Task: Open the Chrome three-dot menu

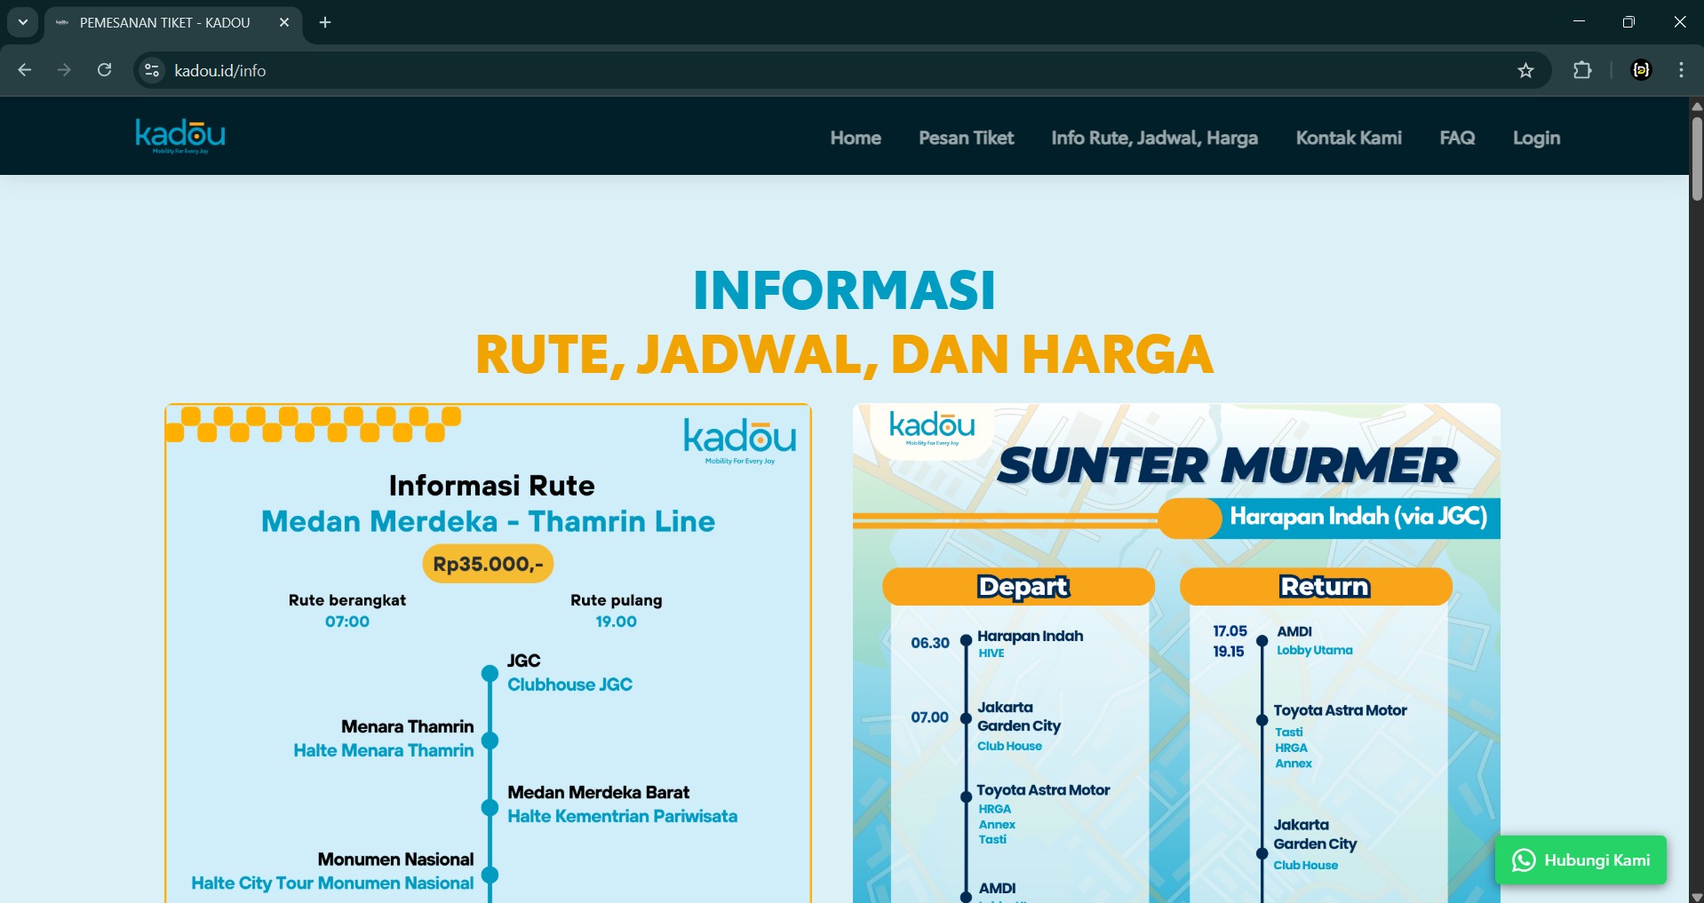Action: [1681, 70]
